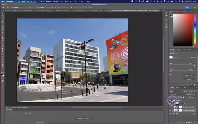Image resolution: width=198 pixels, height=124 pixels.
Task: Hide the selected CC-overview-mobile layer
Action: click(170, 110)
